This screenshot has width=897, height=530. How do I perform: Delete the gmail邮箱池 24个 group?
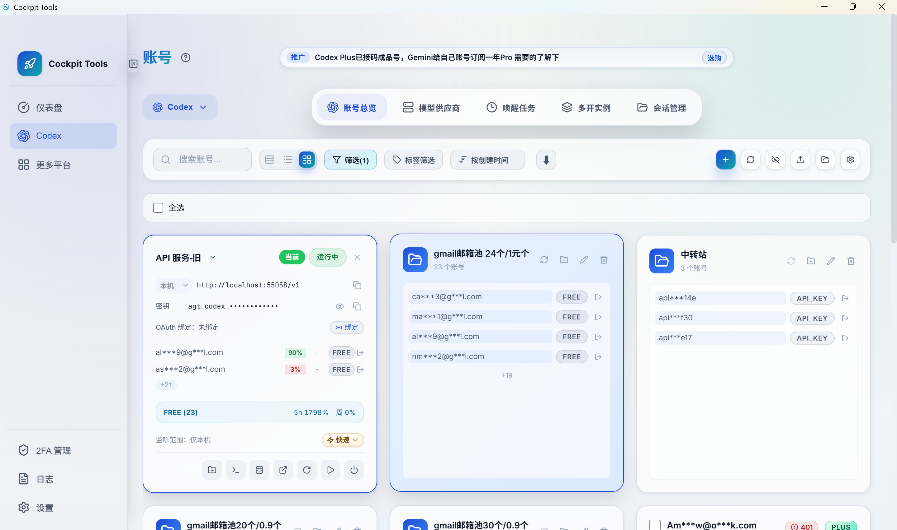point(604,260)
